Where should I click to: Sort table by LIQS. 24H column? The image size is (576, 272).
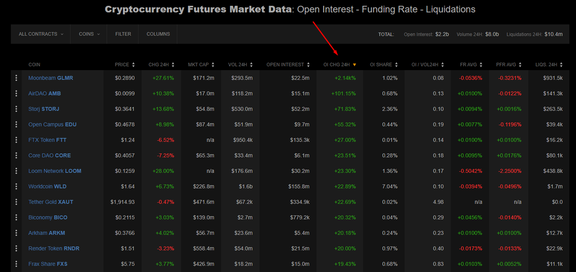click(550, 64)
